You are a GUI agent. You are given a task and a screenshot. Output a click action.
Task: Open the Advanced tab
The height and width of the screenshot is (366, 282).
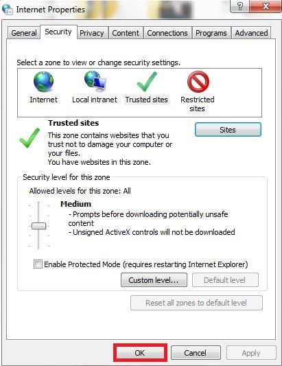click(x=251, y=33)
